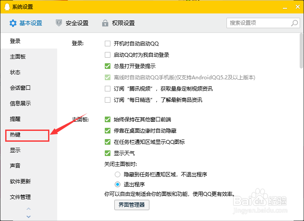Select 主面板 in the sidebar
The height and width of the screenshot is (221, 304).
click(29, 57)
